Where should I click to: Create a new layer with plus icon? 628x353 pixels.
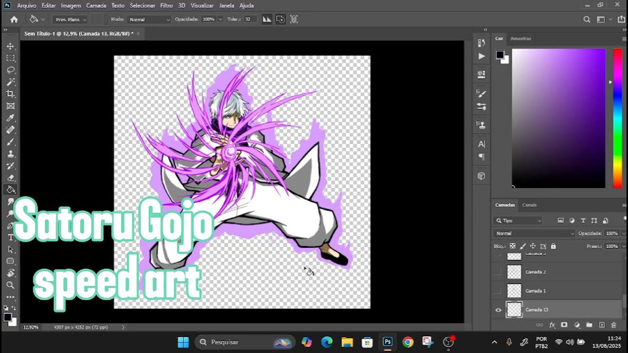click(602, 325)
